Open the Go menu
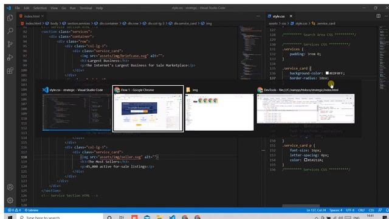 64,8
